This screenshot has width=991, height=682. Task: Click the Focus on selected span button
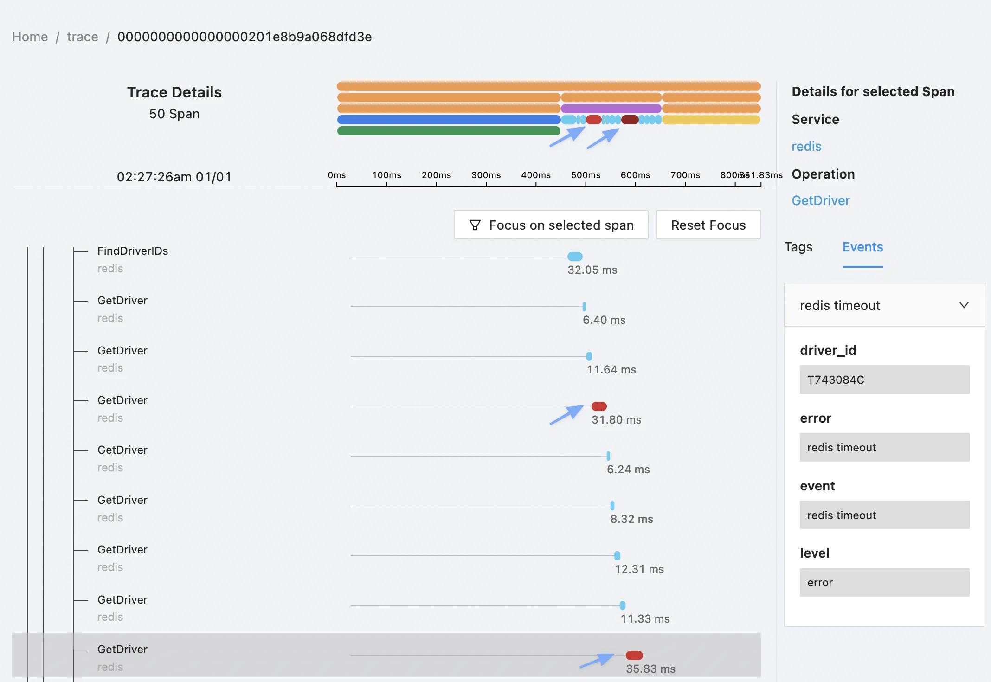551,225
